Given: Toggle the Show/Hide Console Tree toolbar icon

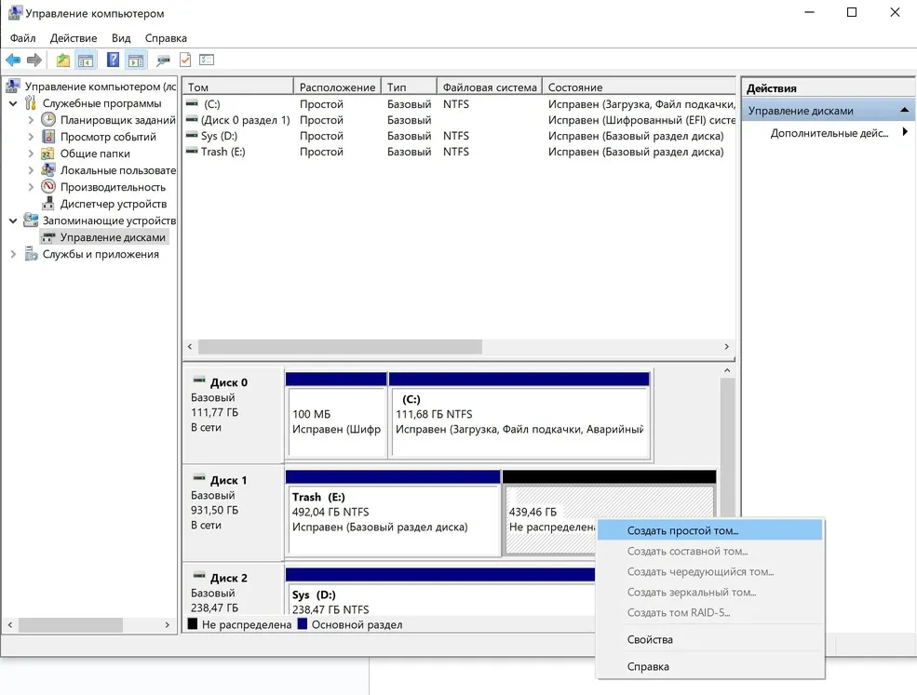Looking at the screenshot, I should coord(86,60).
